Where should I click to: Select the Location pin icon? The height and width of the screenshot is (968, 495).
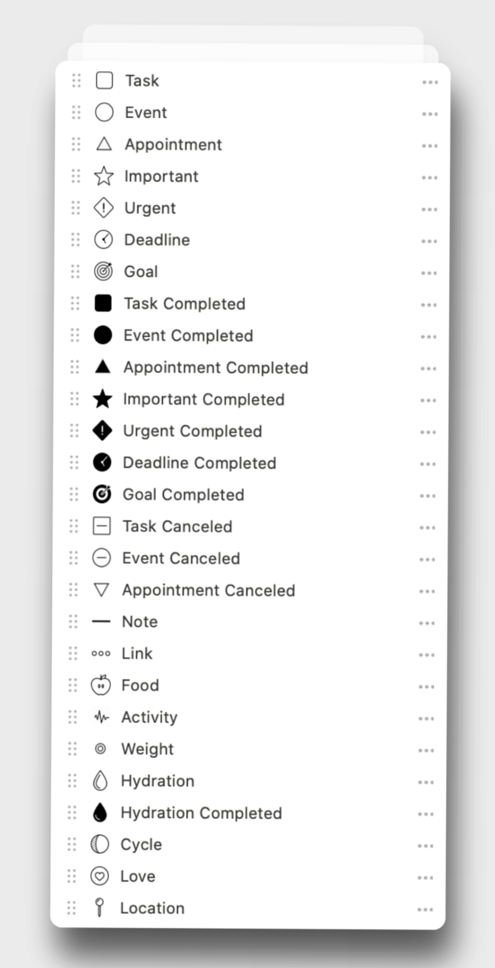pos(101,908)
